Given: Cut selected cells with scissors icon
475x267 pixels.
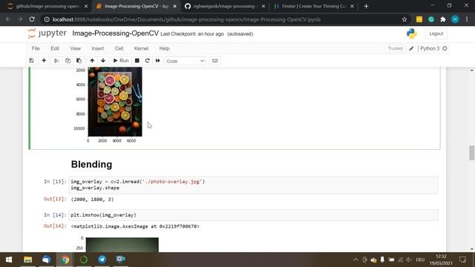Looking at the screenshot, I should click(x=56, y=61).
